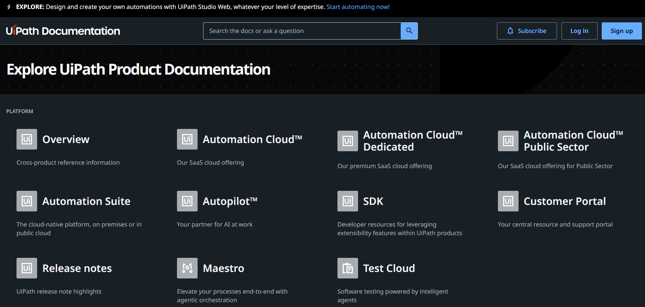The image size is (645, 307).
Task: Click the Maestro product icon
Action: (187, 268)
